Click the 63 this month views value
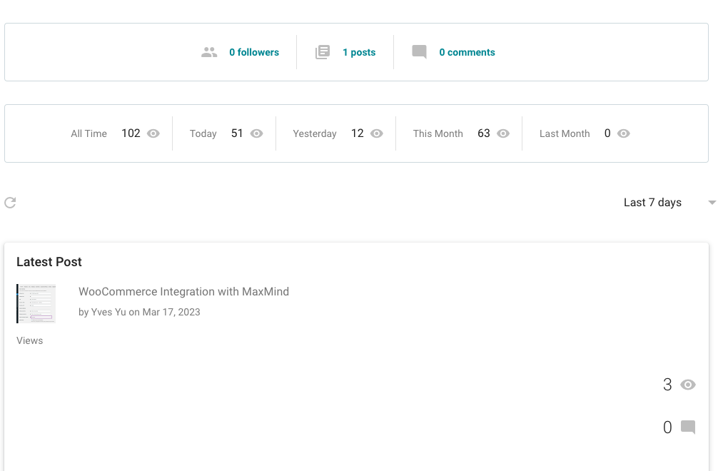Image resolution: width=723 pixels, height=471 pixels. 484,133
